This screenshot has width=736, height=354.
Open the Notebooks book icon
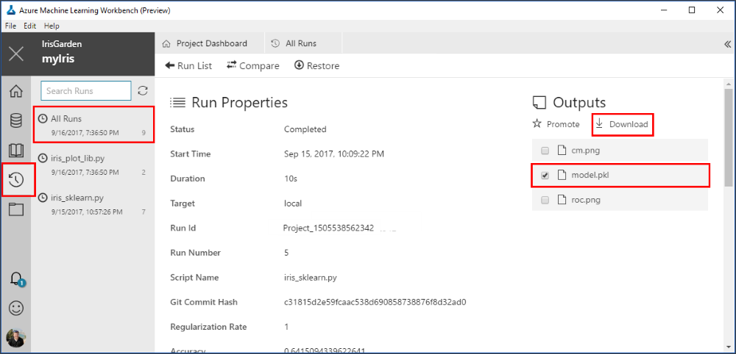click(16, 151)
